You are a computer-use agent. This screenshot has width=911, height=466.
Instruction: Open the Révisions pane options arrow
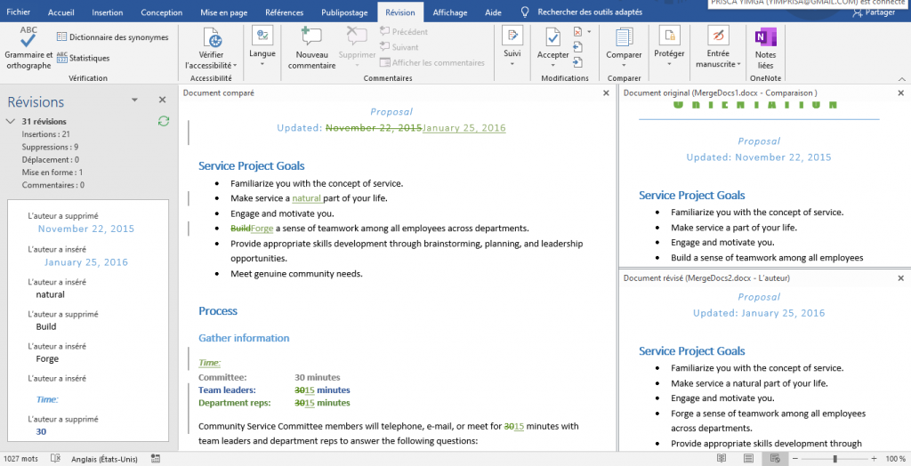click(x=134, y=100)
